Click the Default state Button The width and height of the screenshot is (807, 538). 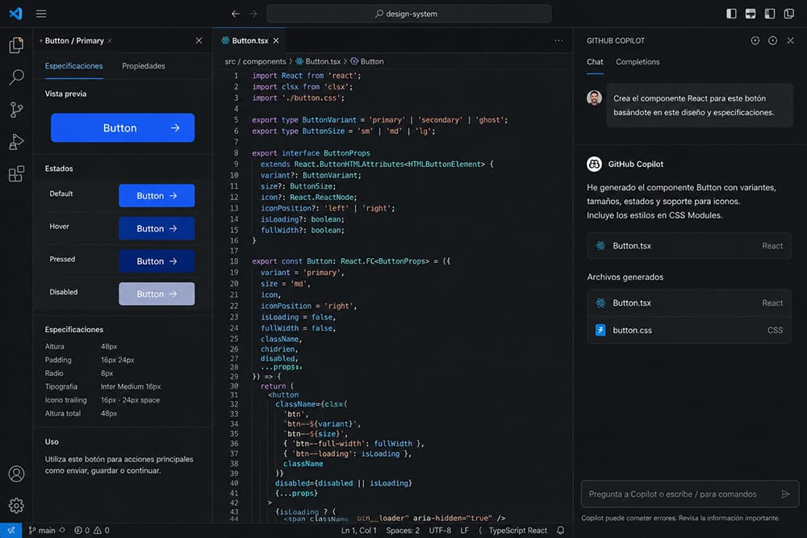pyautogui.click(x=157, y=195)
